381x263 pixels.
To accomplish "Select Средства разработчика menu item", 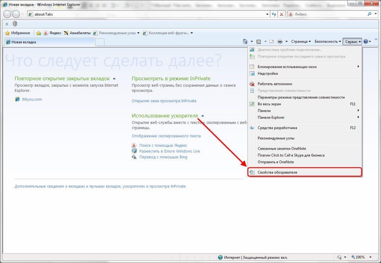I will (305, 128).
